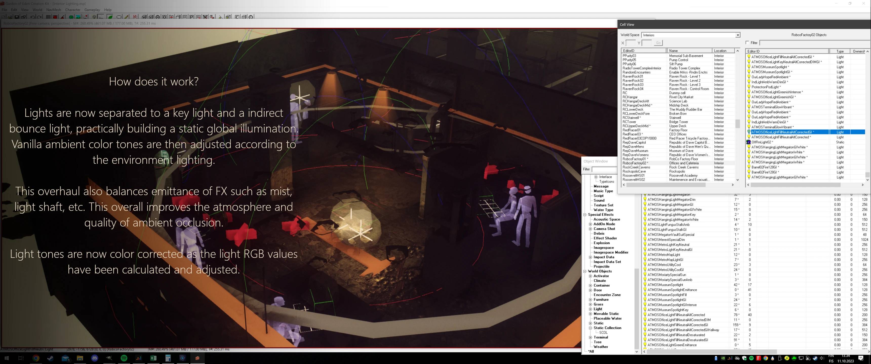Select the RobcoFactory01 cell in list
This screenshot has height=364, width=871.
(x=634, y=159)
